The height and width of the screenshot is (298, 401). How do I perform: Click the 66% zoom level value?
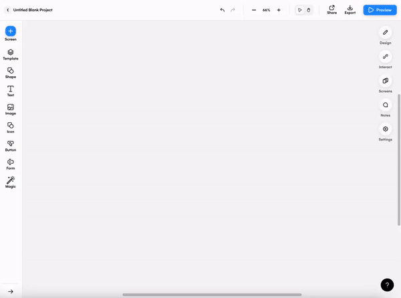(266, 10)
